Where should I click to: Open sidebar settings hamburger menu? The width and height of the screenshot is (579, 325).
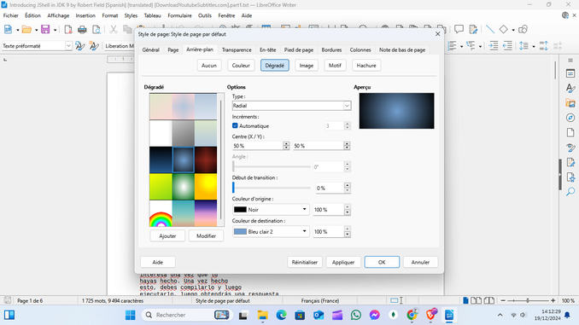pyautogui.click(x=570, y=60)
